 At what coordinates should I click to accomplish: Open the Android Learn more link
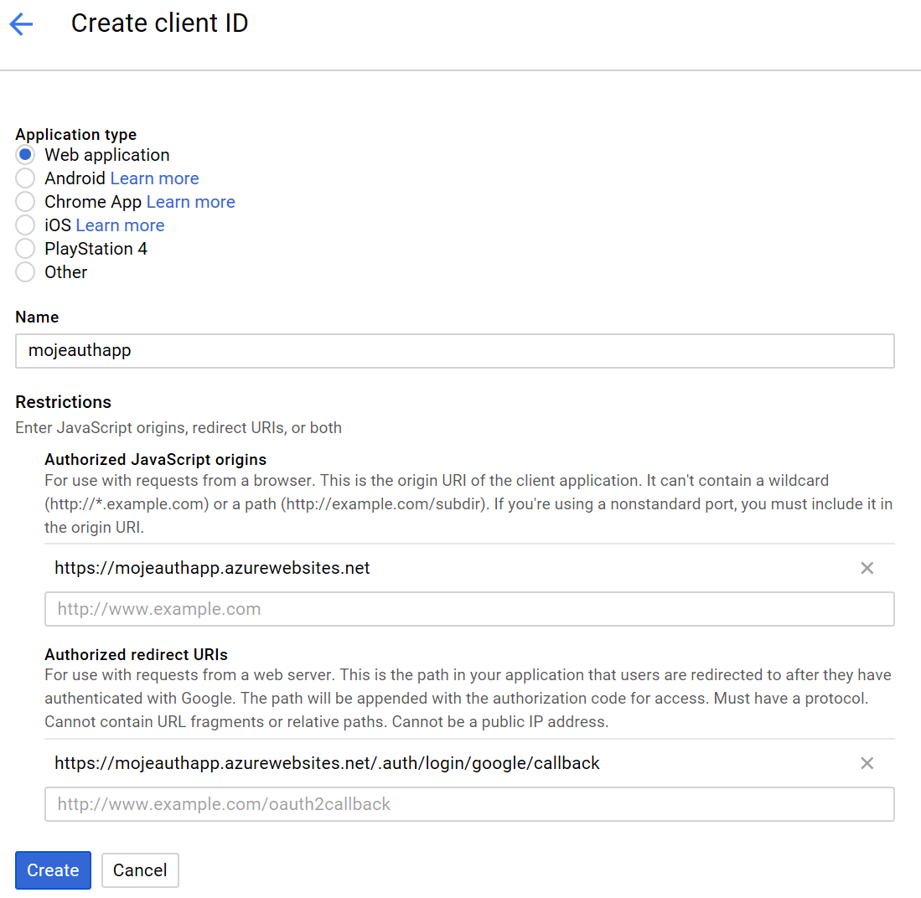[x=154, y=178]
